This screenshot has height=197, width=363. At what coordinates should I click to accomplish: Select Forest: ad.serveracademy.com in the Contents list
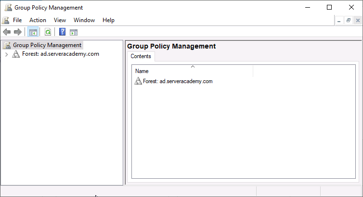[x=177, y=81]
